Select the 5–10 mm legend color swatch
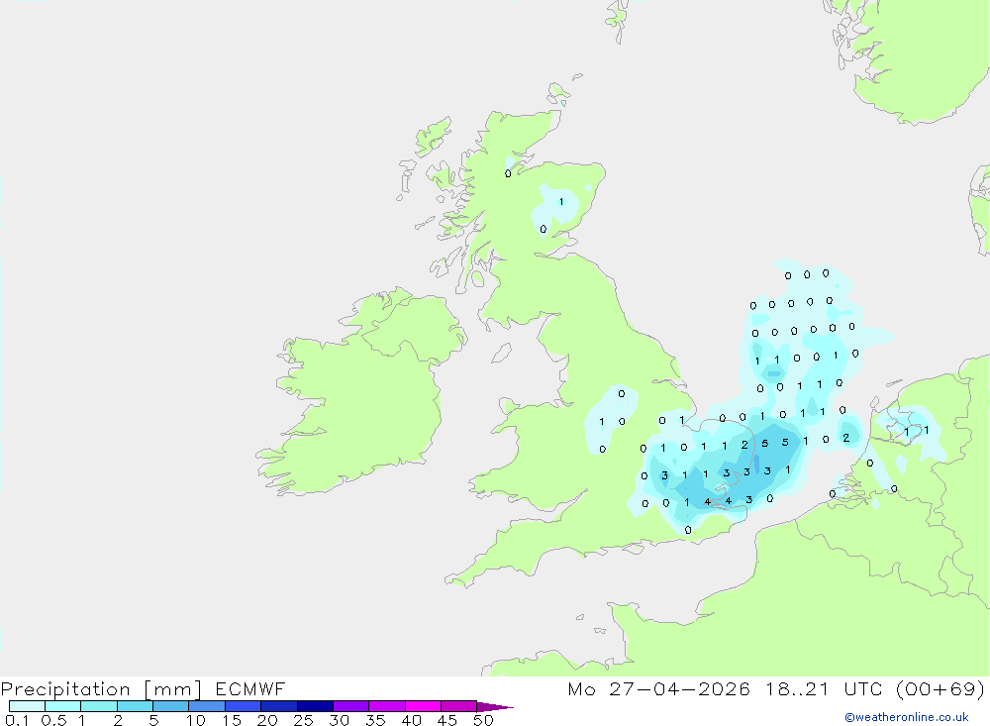Viewport: 990px width, 726px height. point(170,706)
